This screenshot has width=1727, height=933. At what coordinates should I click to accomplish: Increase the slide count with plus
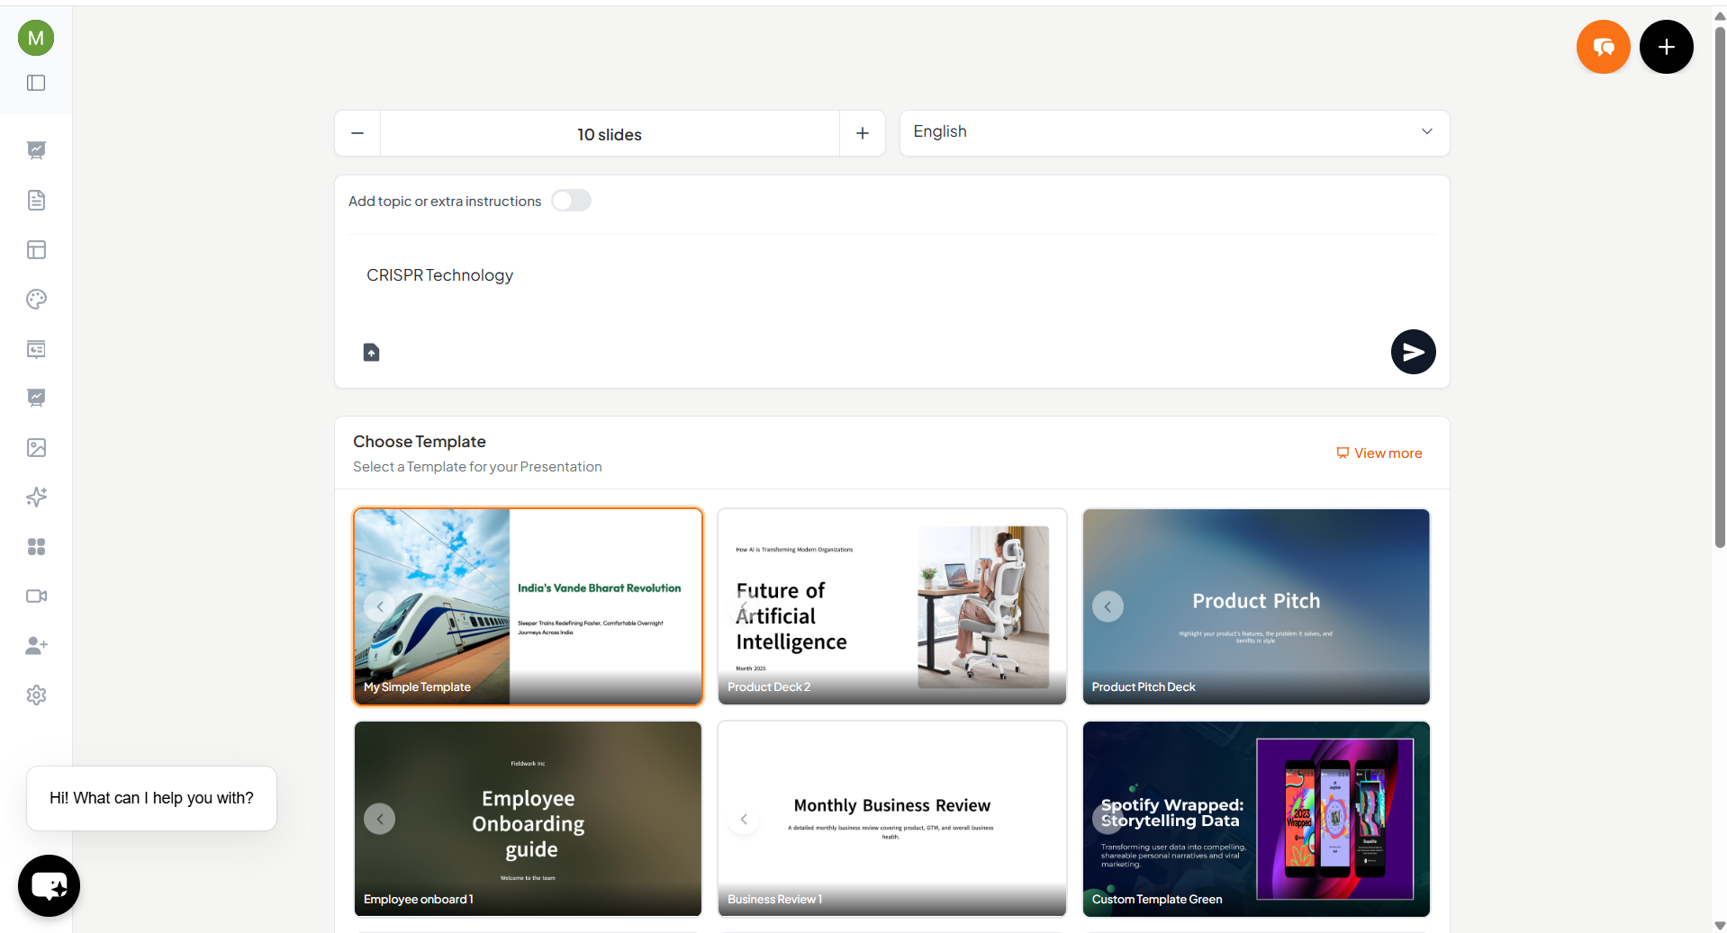pos(862,134)
